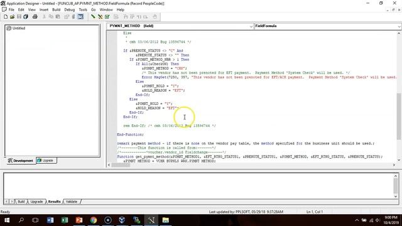
Task: Click the Task View taskbar icon
Action: point(35,220)
